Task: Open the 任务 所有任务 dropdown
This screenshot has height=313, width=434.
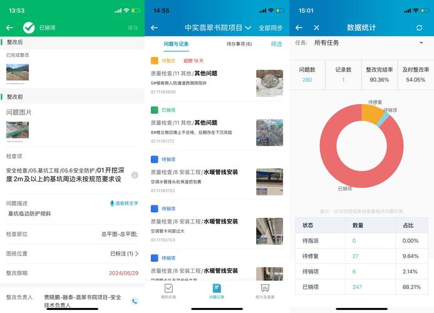Action: tap(361, 43)
